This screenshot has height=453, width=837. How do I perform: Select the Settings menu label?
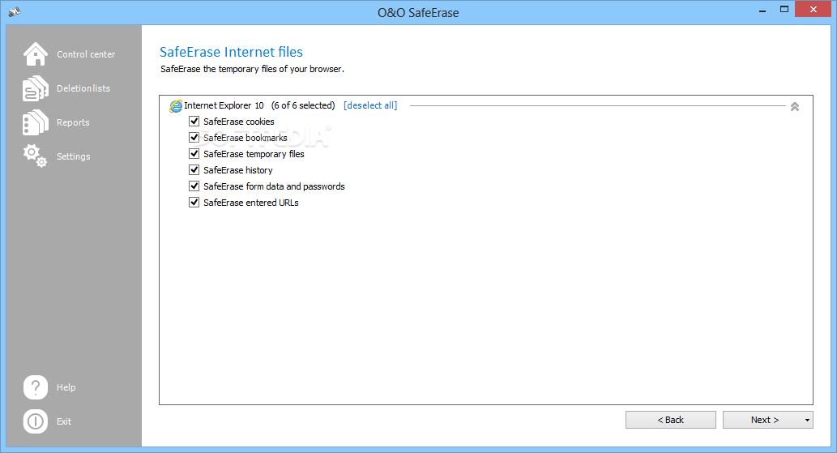click(74, 156)
